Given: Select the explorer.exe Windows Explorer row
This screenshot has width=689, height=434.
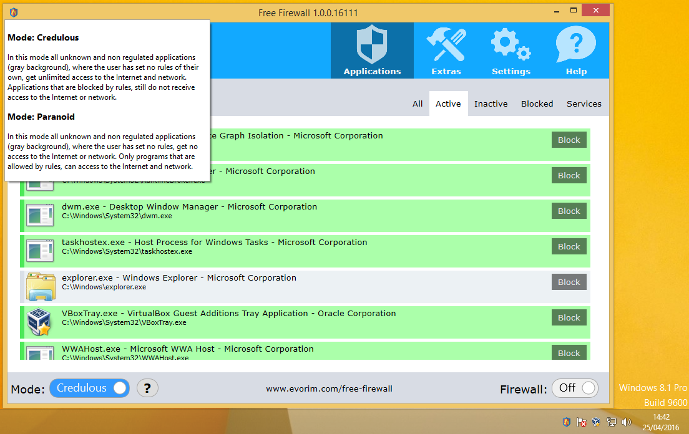Looking at the screenshot, I should click(x=305, y=287).
